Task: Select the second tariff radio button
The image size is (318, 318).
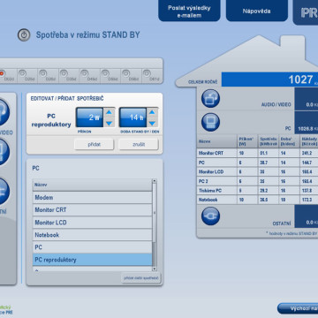Action: 22,73
